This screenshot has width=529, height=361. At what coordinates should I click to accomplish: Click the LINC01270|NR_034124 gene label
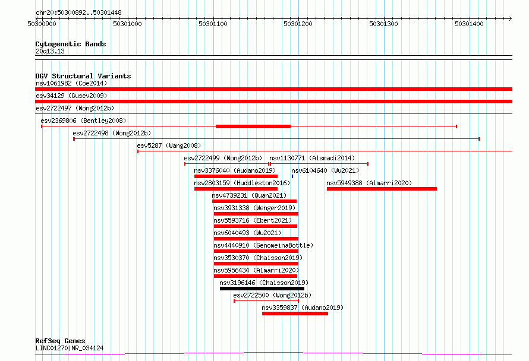pyautogui.click(x=70, y=348)
